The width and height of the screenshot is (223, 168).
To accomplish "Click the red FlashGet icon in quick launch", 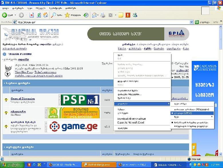I will point(29,165).
